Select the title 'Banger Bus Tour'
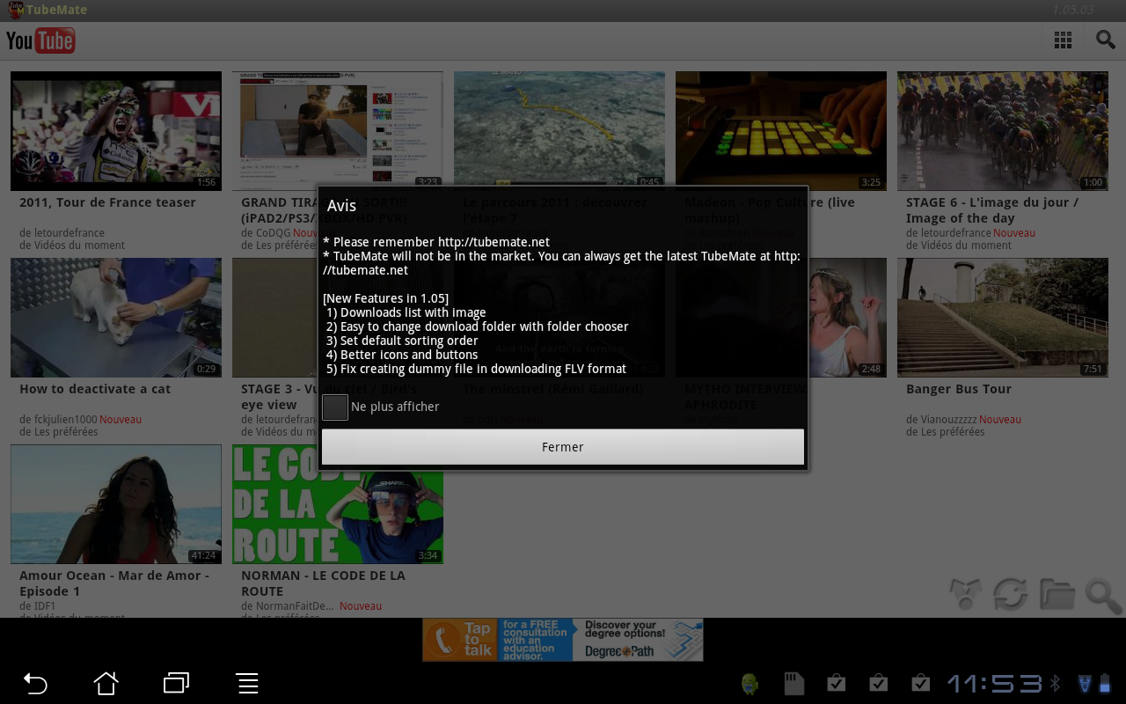Screen dimensions: 1126x704 [959, 389]
